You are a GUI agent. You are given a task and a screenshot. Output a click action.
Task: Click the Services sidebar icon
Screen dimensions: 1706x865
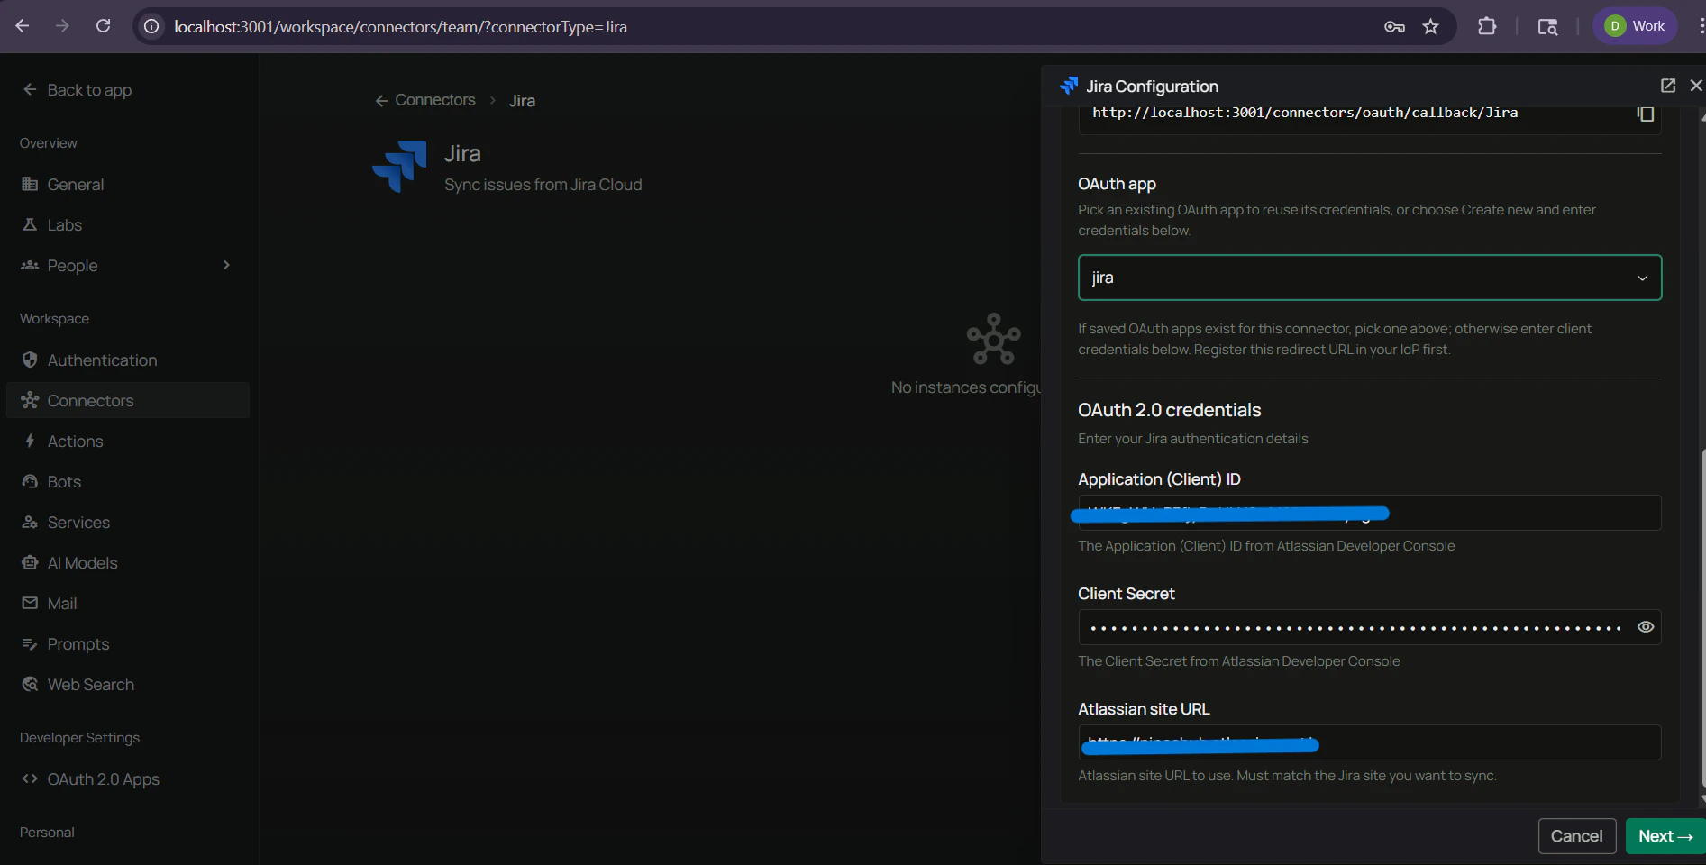[30, 522]
